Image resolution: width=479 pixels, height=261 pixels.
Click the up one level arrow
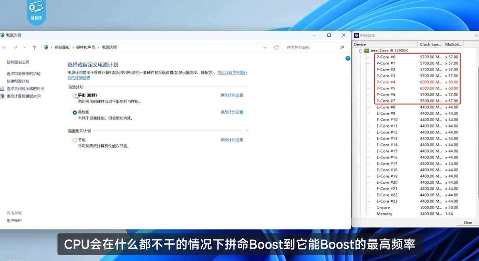click(34, 47)
